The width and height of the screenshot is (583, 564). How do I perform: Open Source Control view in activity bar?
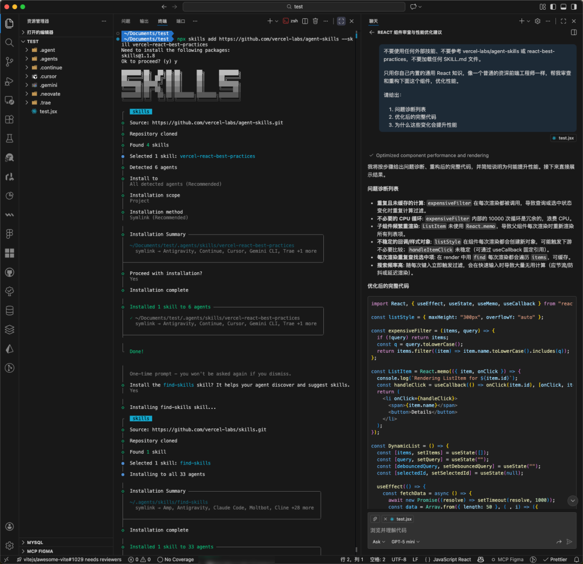coord(9,62)
